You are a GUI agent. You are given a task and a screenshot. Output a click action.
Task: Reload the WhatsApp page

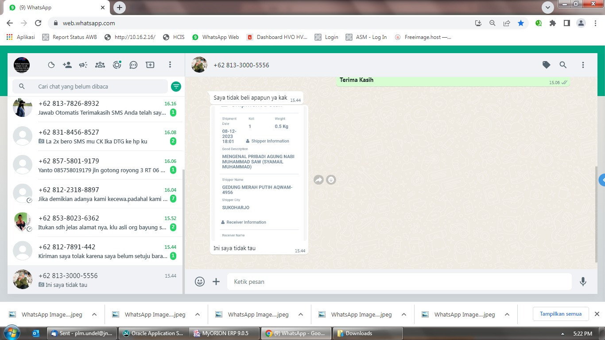(x=38, y=23)
